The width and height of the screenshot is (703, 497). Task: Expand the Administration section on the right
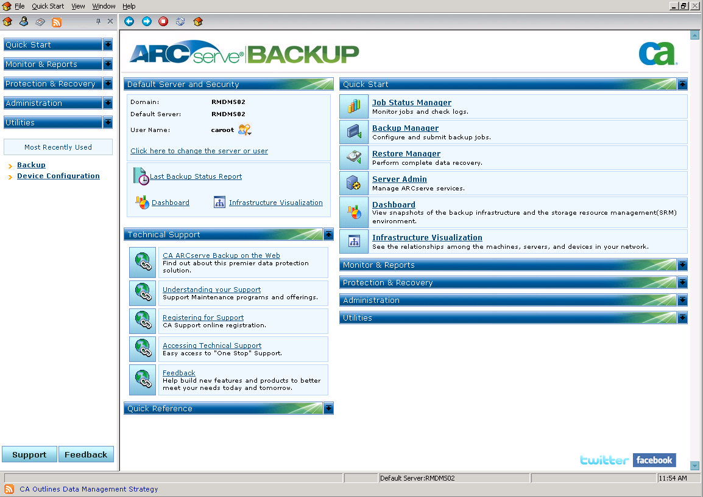pos(682,300)
